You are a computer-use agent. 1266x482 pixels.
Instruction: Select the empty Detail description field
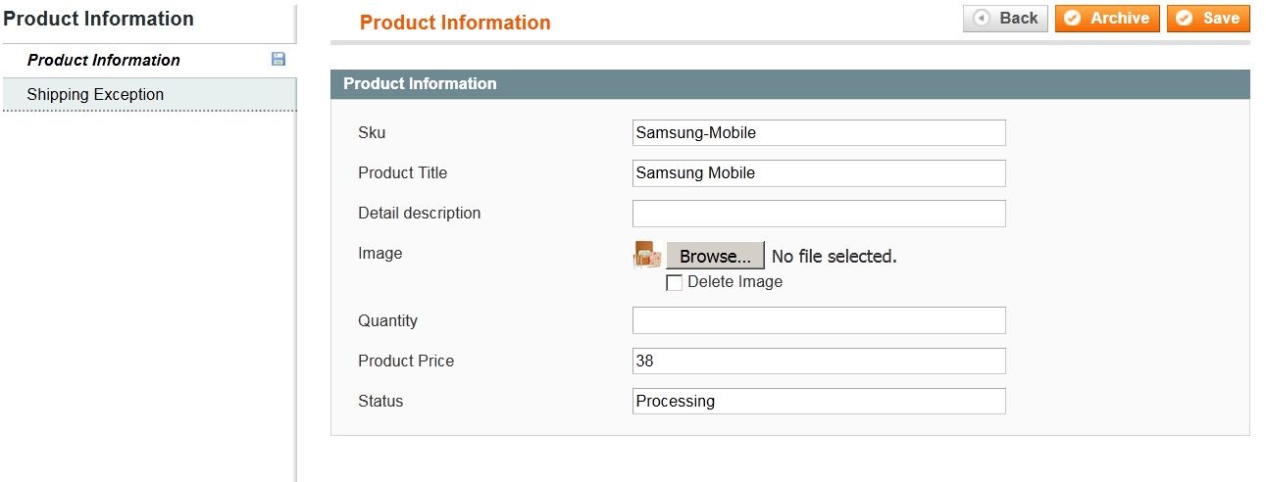(819, 214)
